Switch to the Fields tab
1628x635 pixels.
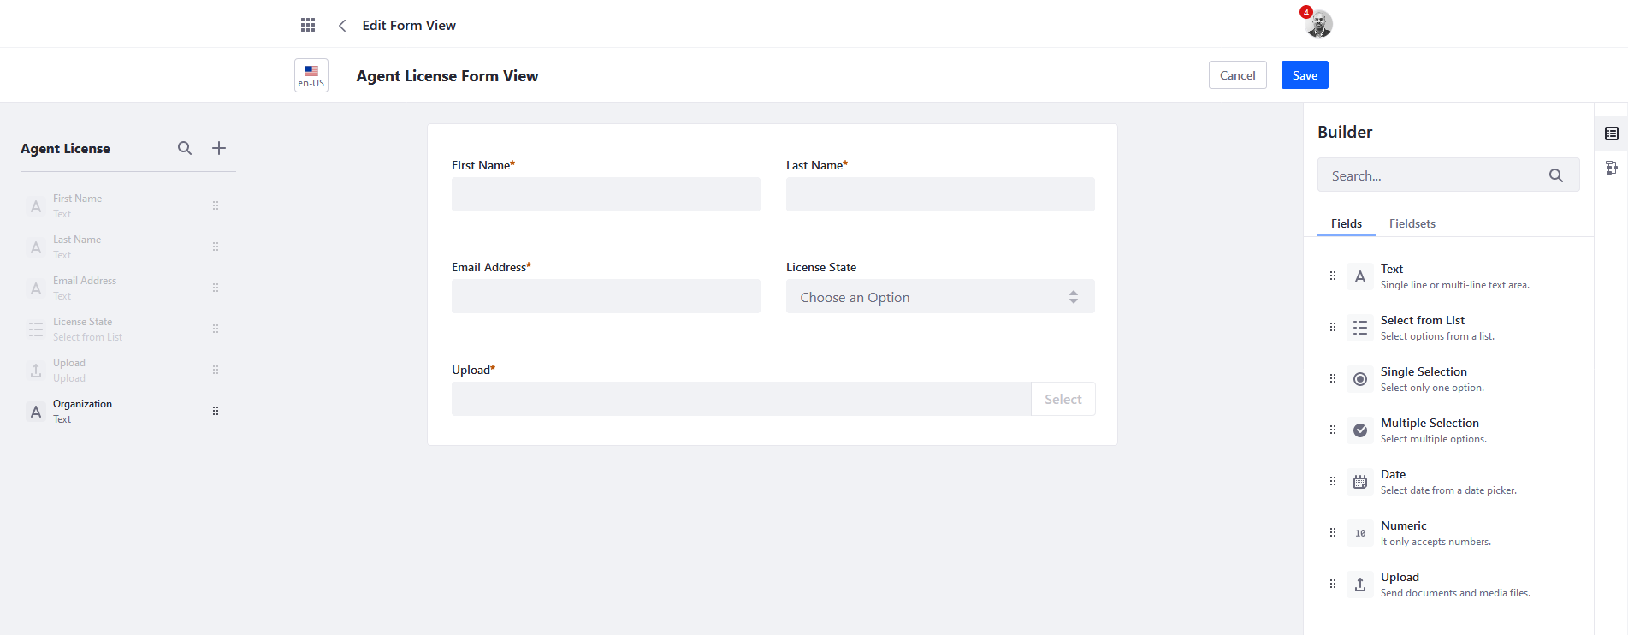[x=1346, y=223]
